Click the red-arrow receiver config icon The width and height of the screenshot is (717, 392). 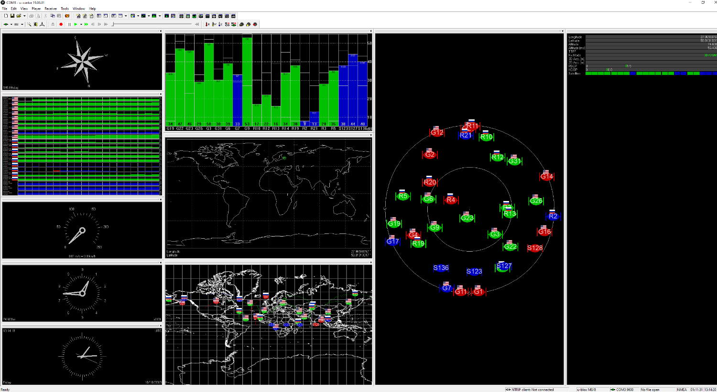(255, 24)
